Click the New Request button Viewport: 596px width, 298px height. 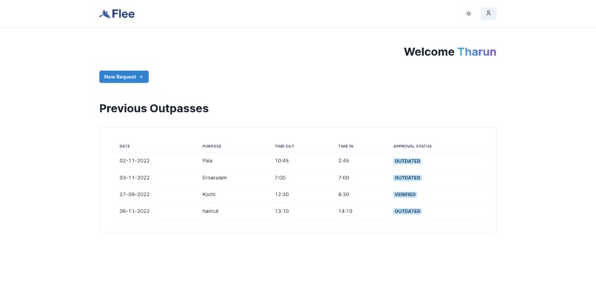[x=124, y=77]
